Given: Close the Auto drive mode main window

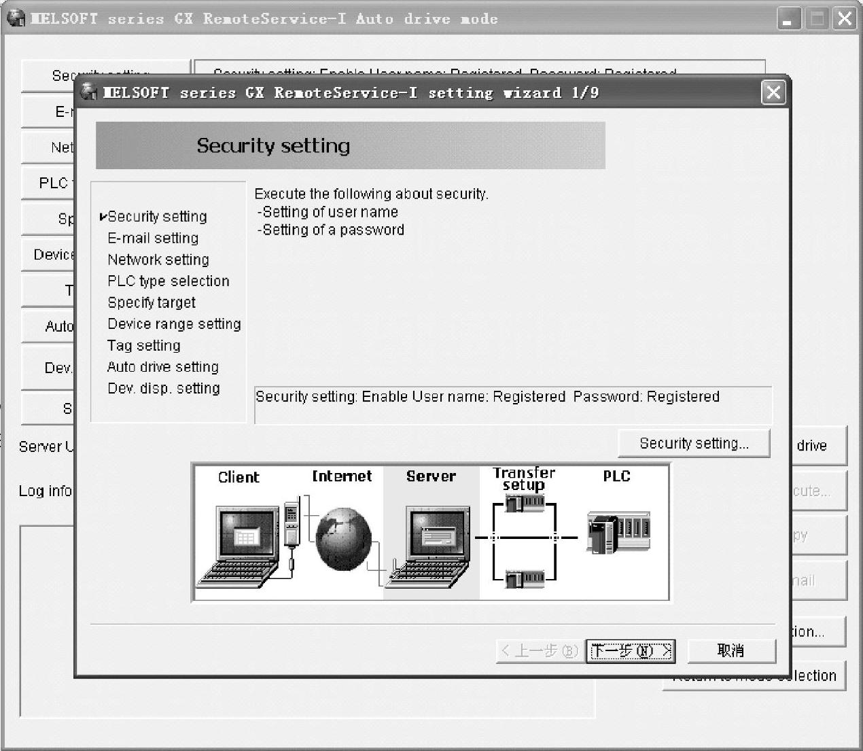Looking at the screenshot, I should (845, 19).
